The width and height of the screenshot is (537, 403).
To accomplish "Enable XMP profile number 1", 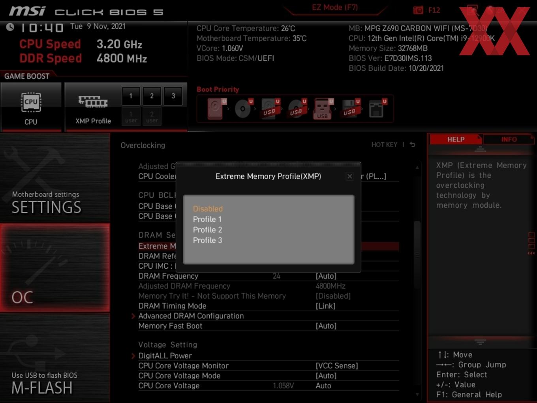I will (131, 96).
